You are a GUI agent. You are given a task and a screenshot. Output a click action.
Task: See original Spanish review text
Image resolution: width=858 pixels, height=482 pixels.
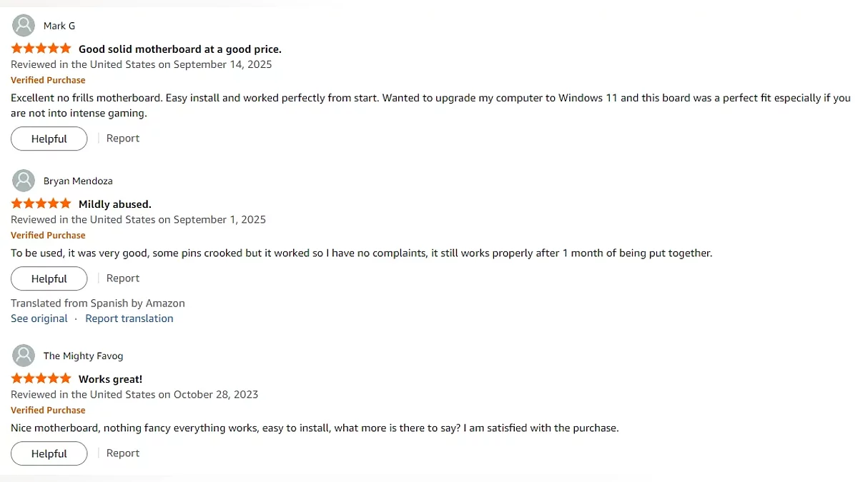tap(39, 318)
